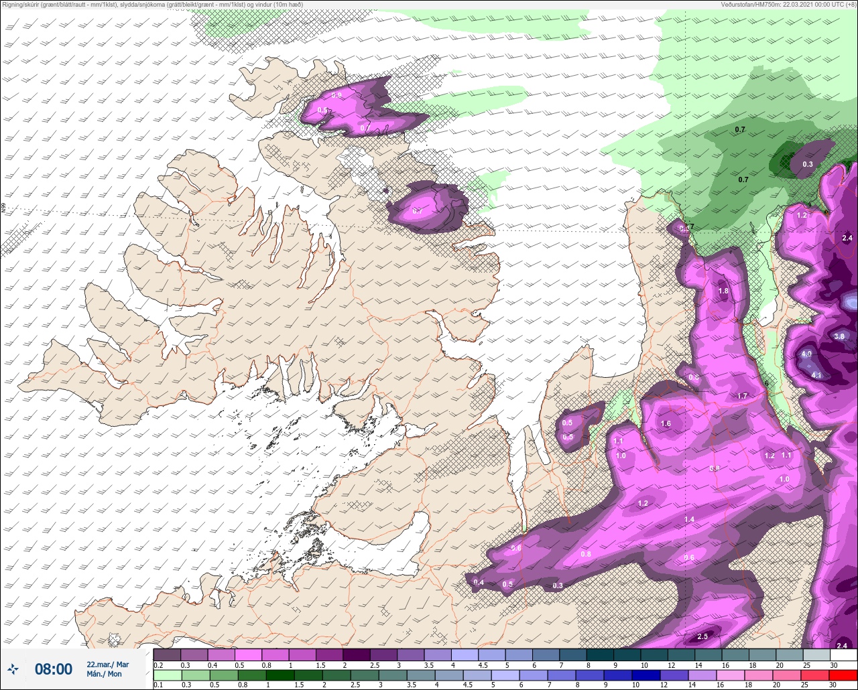This screenshot has height=690, width=858.
Task: Click the 1.7 snowfall value on the map
Action: [x=742, y=396]
